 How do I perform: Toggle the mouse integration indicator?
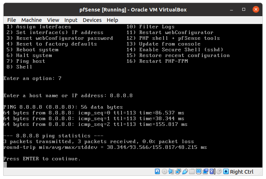219,171
